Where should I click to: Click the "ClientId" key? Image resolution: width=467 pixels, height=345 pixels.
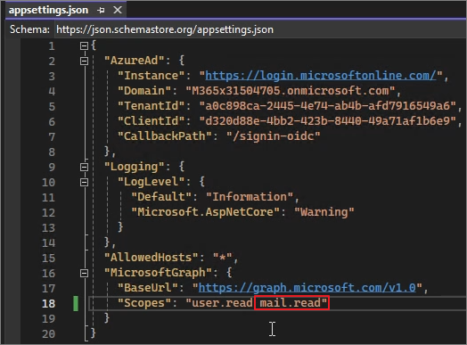click(x=152, y=121)
